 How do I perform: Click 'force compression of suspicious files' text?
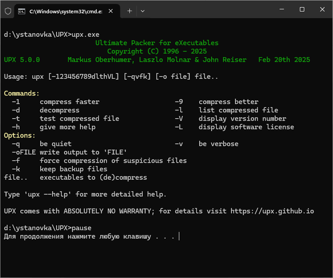tap(113, 161)
